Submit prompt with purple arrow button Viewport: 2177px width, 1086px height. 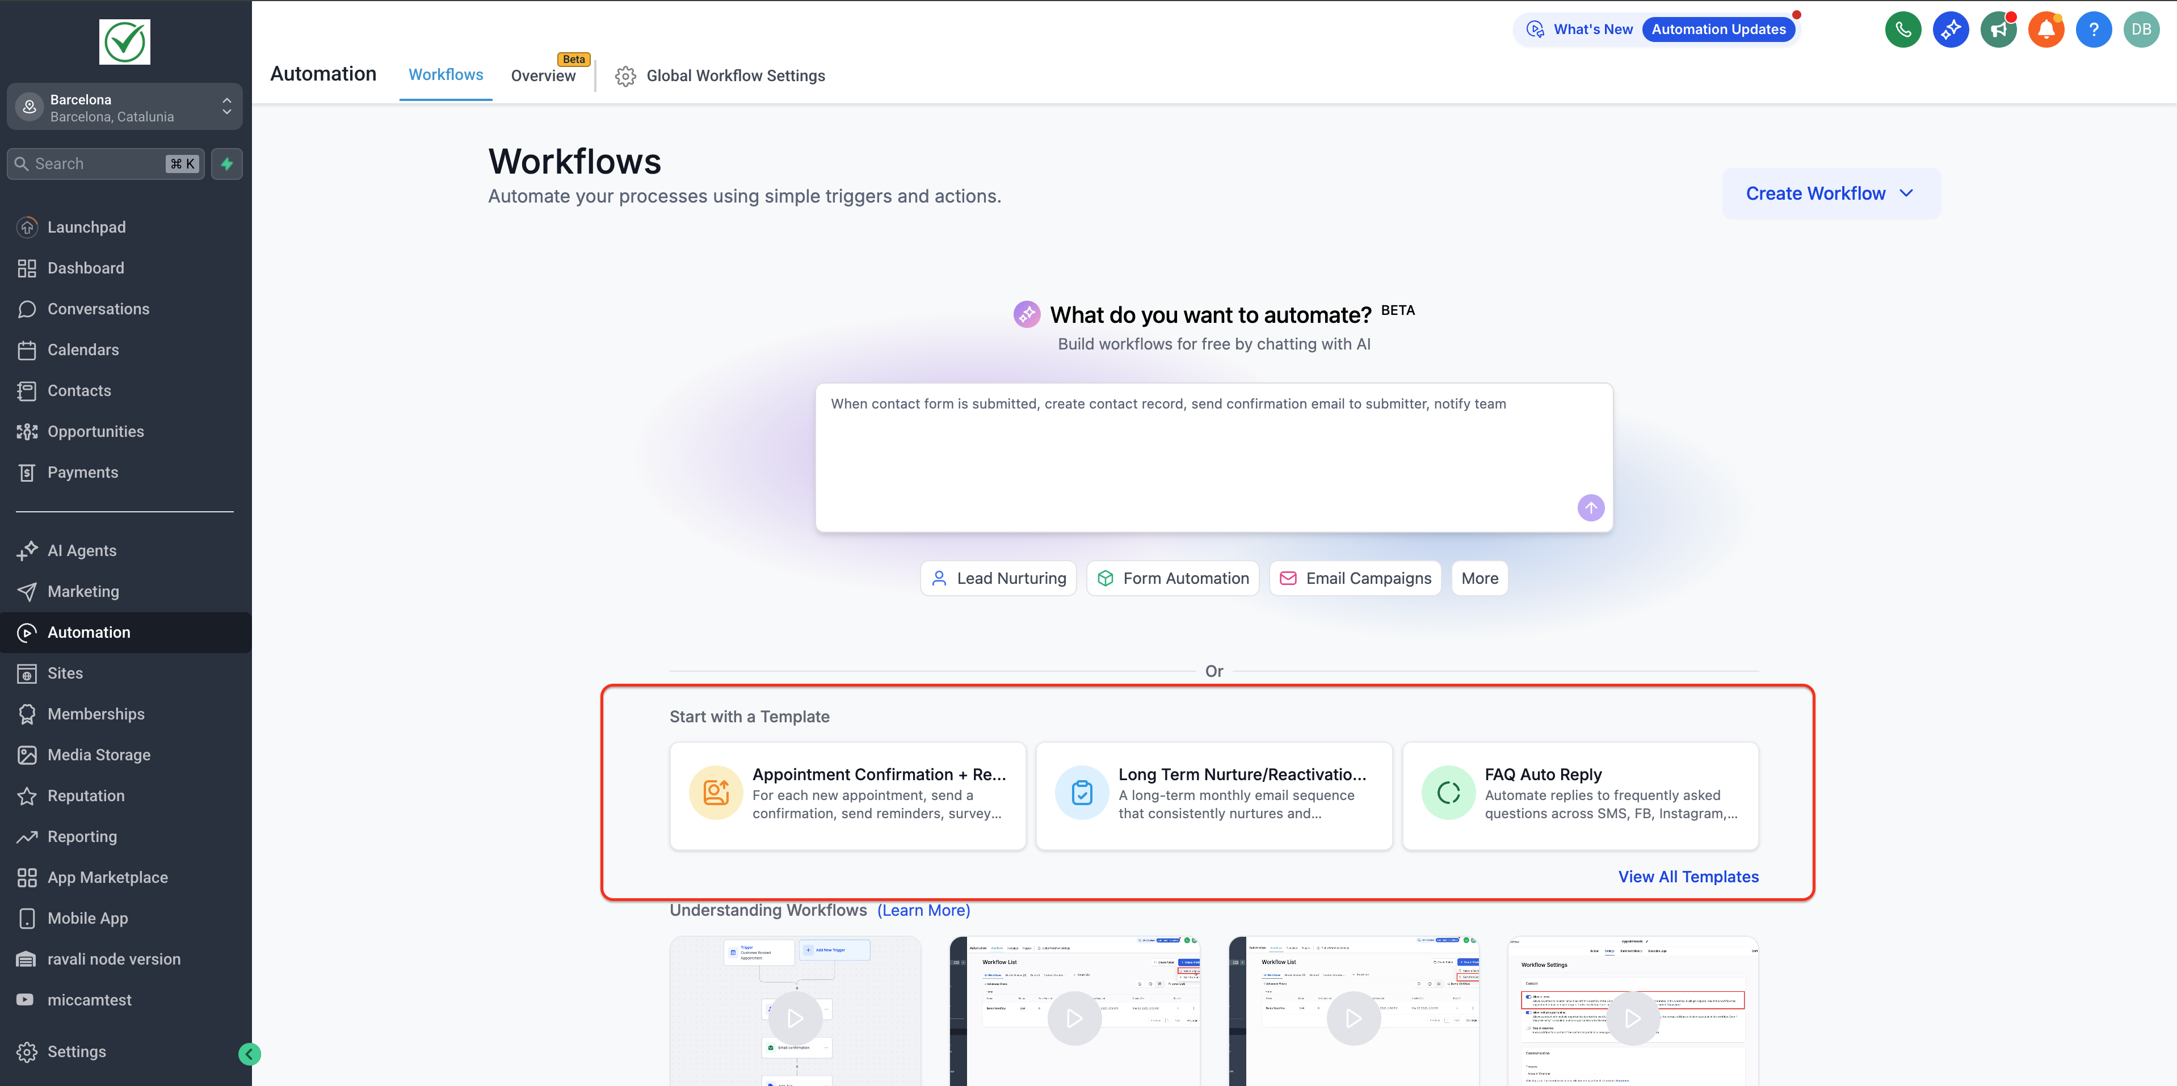(1591, 508)
